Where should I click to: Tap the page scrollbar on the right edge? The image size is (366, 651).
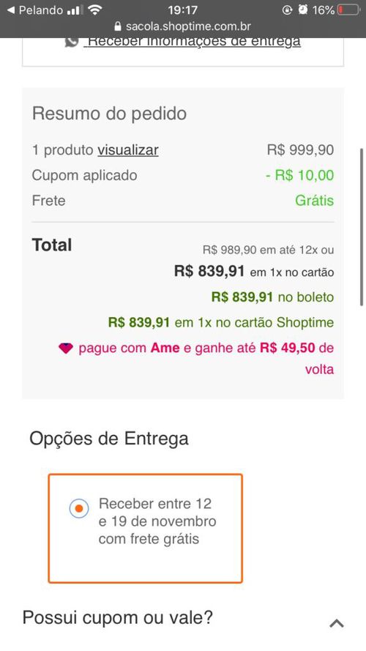(362, 228)
